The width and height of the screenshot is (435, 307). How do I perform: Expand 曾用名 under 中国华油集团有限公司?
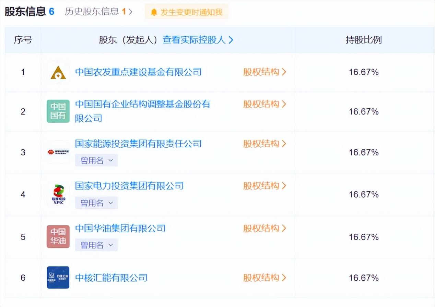coord(96,245)
